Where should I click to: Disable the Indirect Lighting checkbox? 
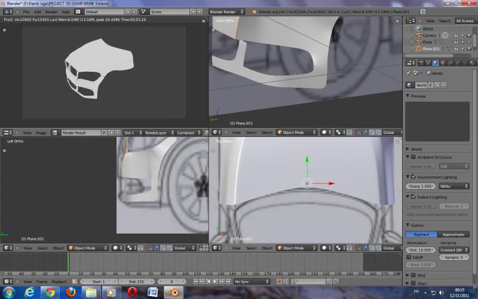pos(413,197)
